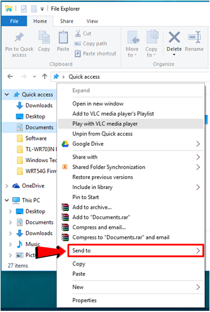
Task: Choose Play with VLC media player
Action: (x=131, y=124)
